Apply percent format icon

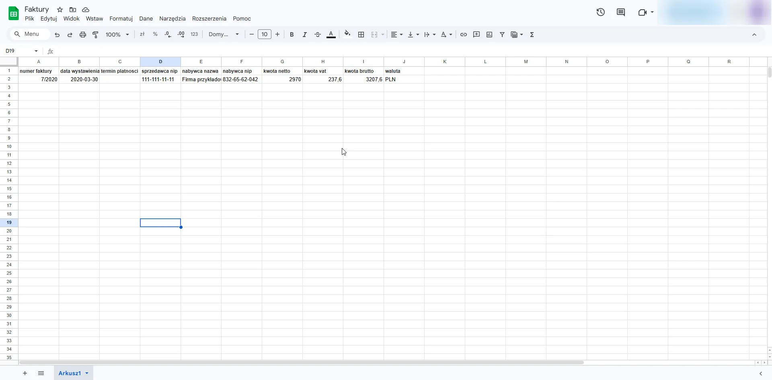(155, 35)
